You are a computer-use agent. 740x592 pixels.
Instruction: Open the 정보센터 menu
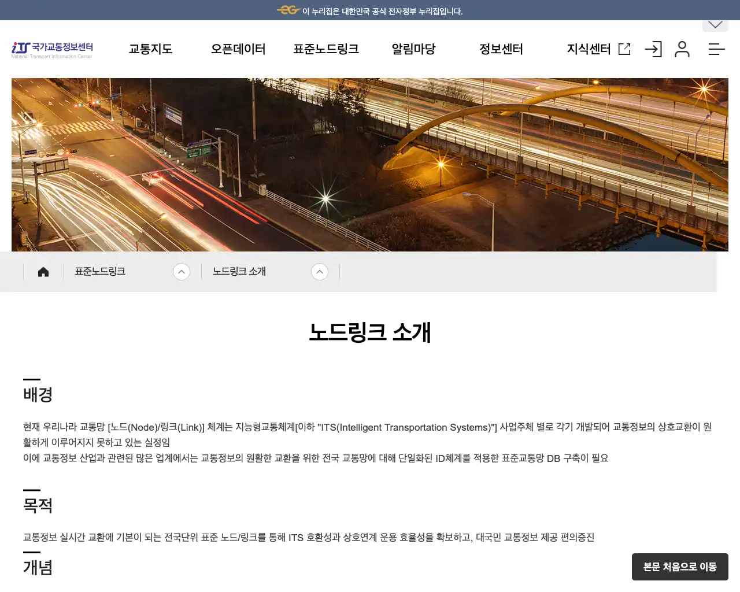[501, 49]
